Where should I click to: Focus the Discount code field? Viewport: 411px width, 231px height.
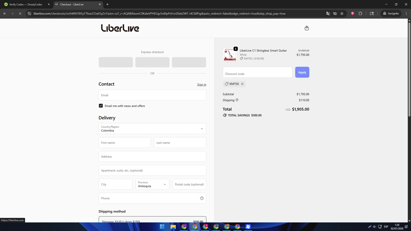click(257, 72)
